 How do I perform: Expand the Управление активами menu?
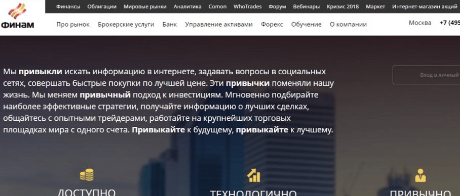click(x=219, y=25)
